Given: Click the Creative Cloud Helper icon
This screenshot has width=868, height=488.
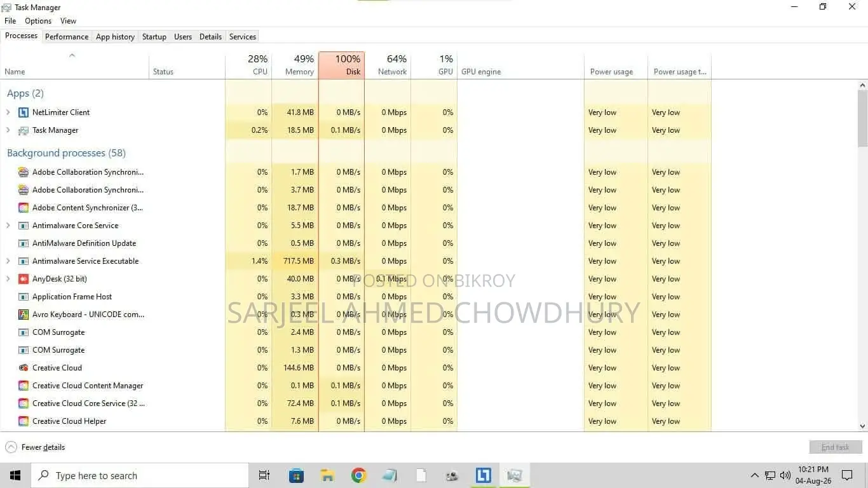Looking at the screenshot, I should 24,421.
